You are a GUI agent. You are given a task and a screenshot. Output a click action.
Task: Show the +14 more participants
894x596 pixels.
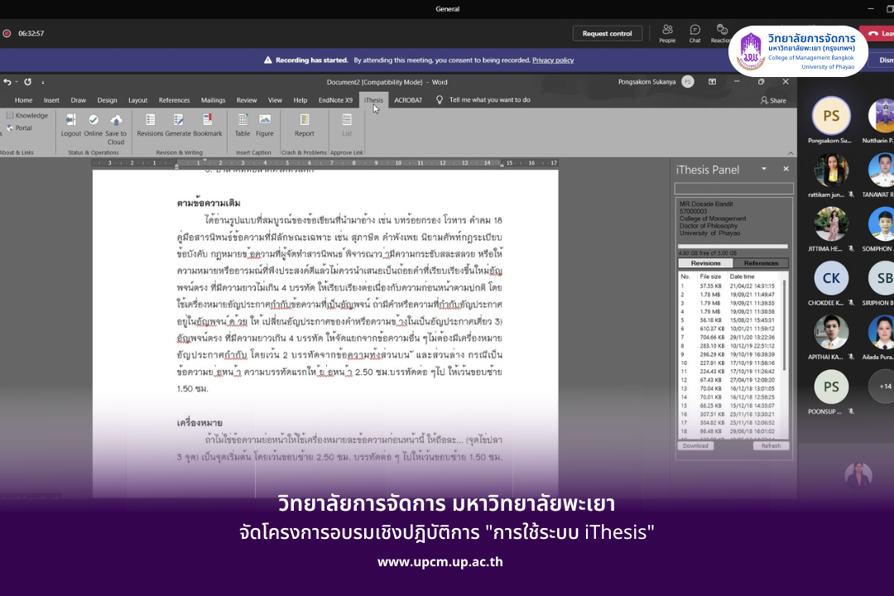coord(884,386)
